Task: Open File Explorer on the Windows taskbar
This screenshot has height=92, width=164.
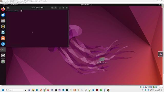Action: click(x=33, y=90)
